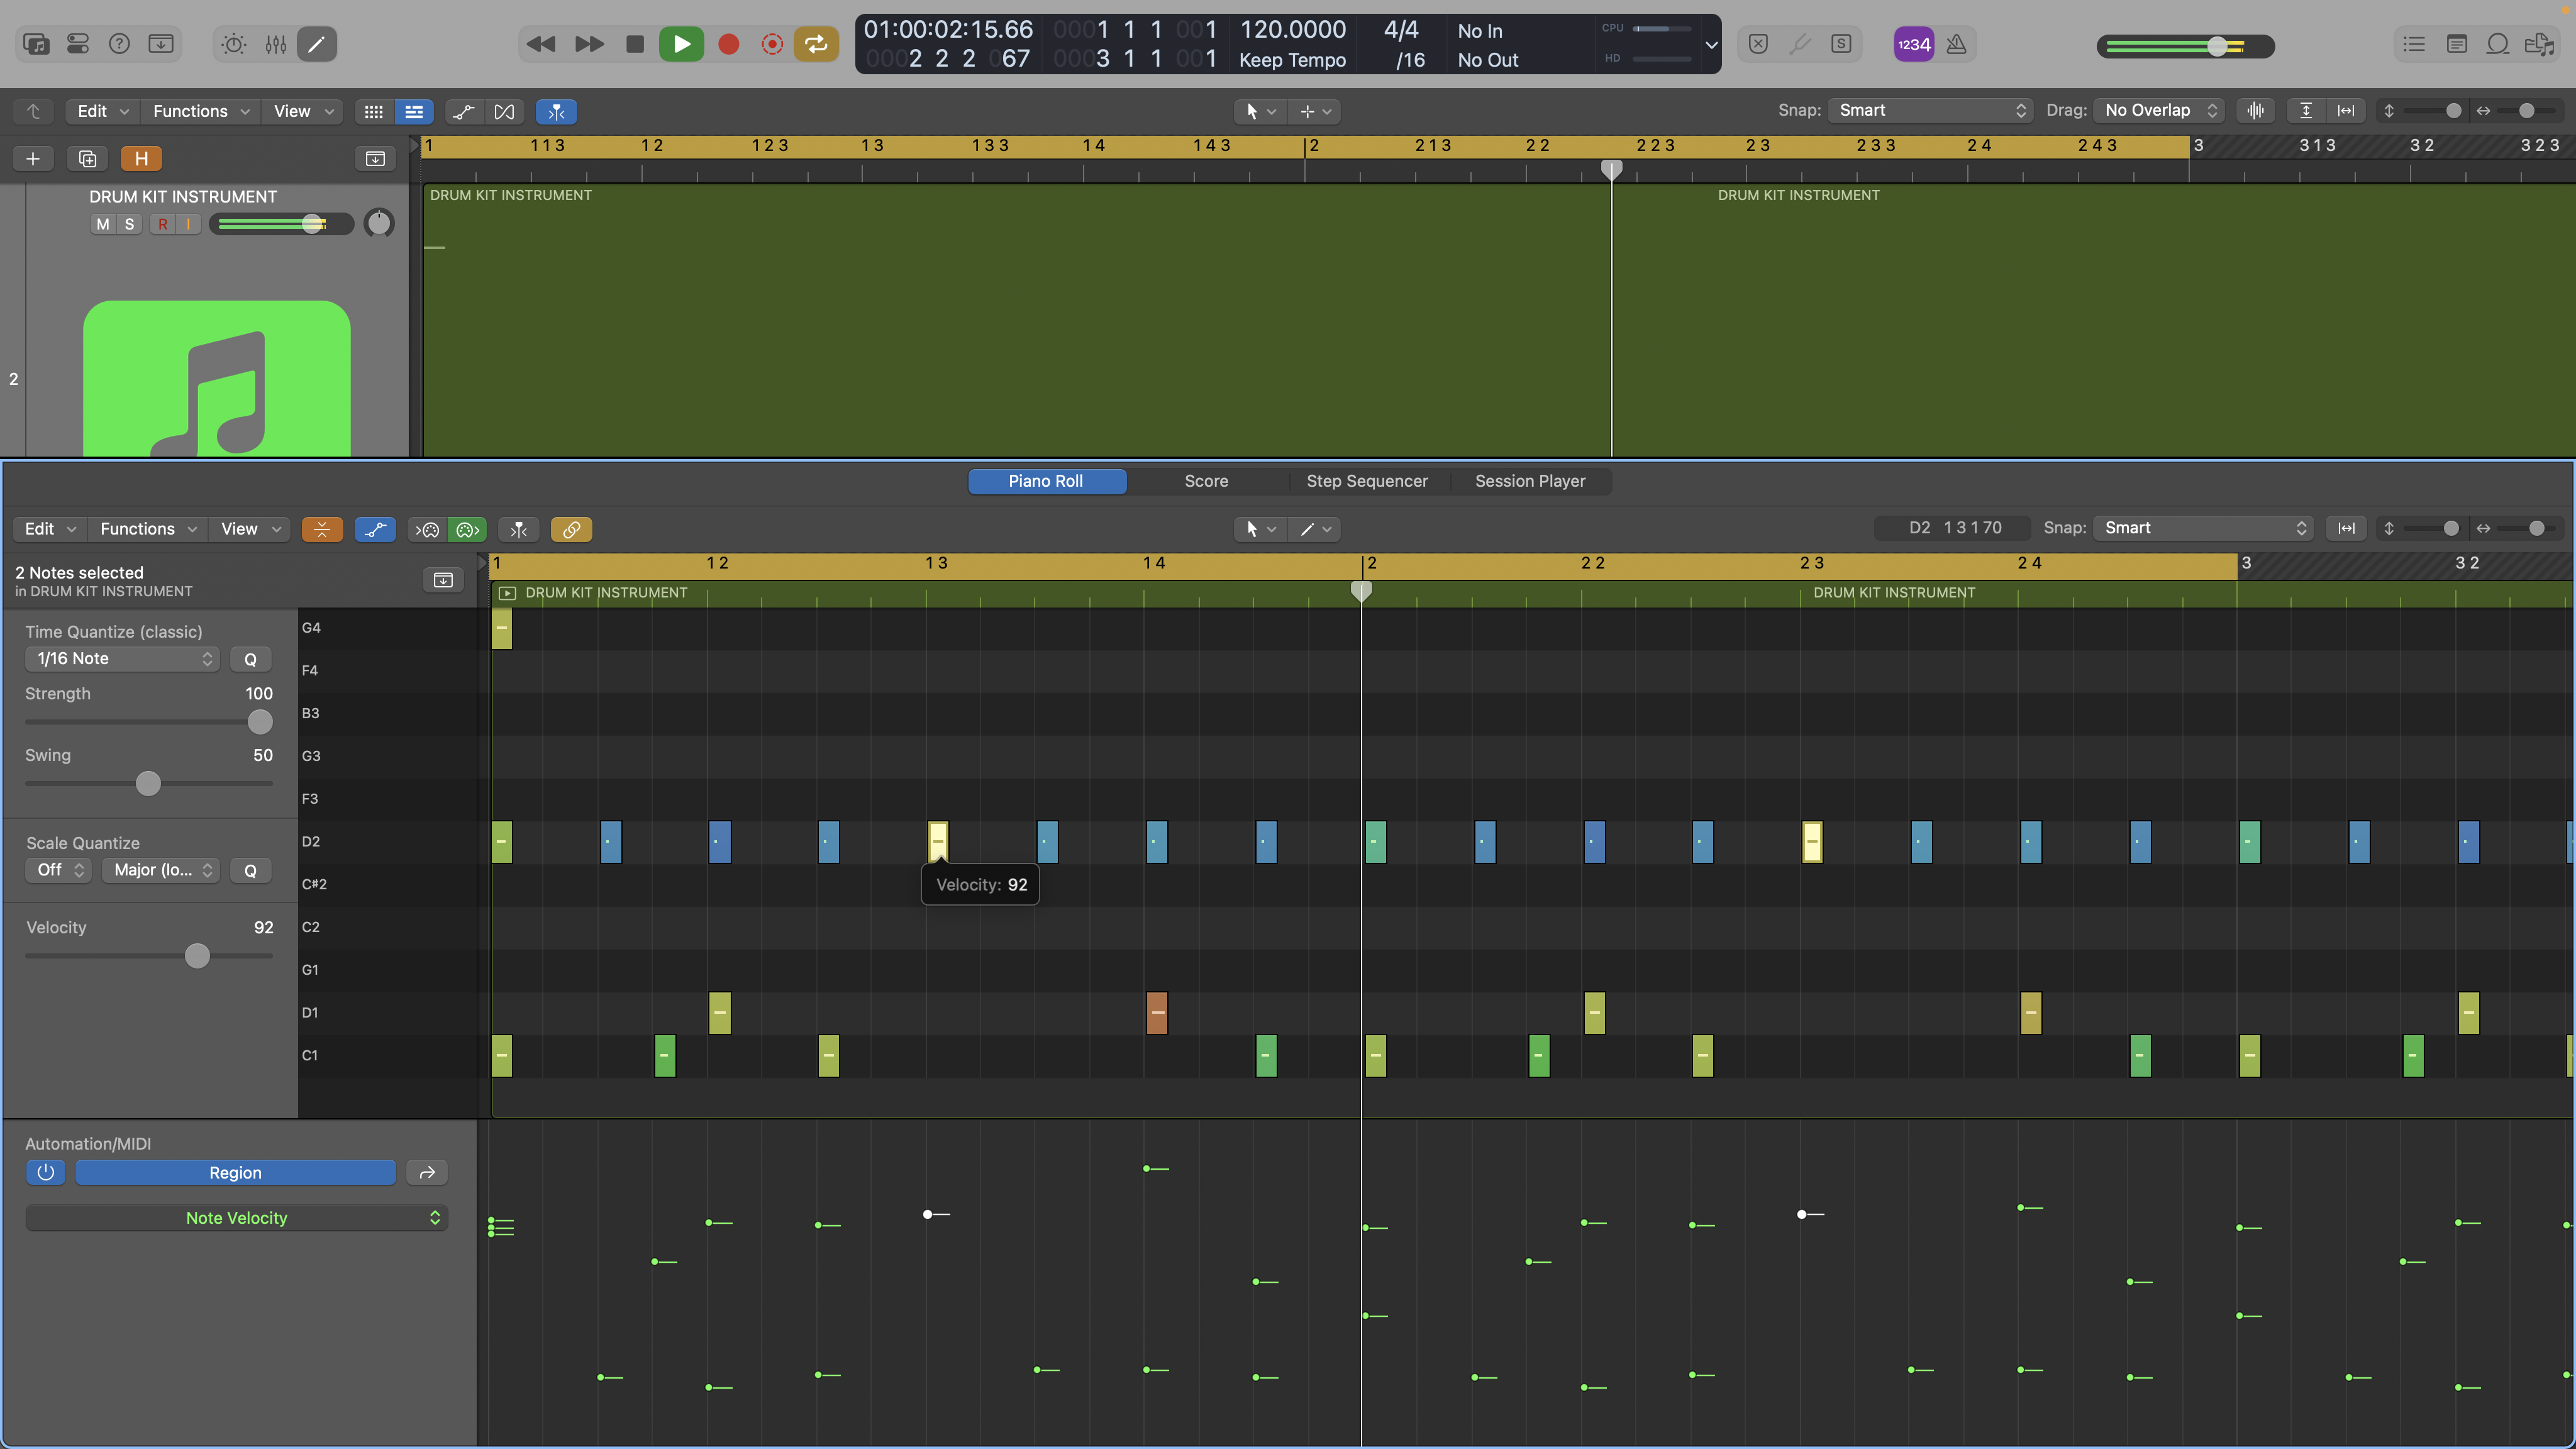
Task: Adjust the Swing slider
Action: click(148, 783)
